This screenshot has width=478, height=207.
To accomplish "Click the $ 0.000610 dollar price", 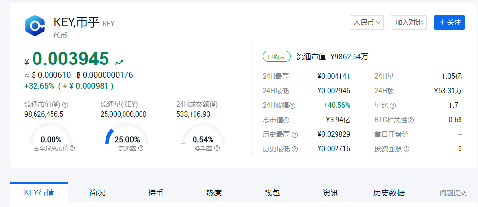I will click(x=51, y=75).
